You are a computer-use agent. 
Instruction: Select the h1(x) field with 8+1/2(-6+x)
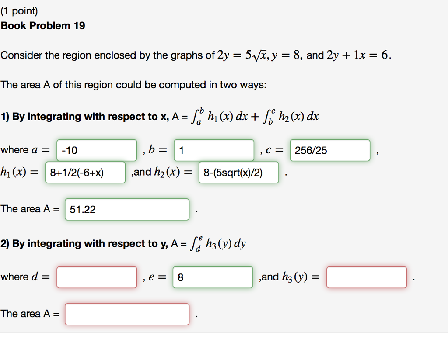coord(85,172)
